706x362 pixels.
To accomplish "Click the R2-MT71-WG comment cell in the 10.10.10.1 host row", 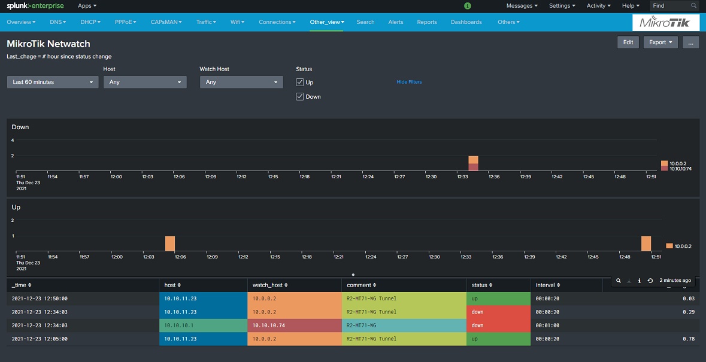I will (x=404, y=326).
